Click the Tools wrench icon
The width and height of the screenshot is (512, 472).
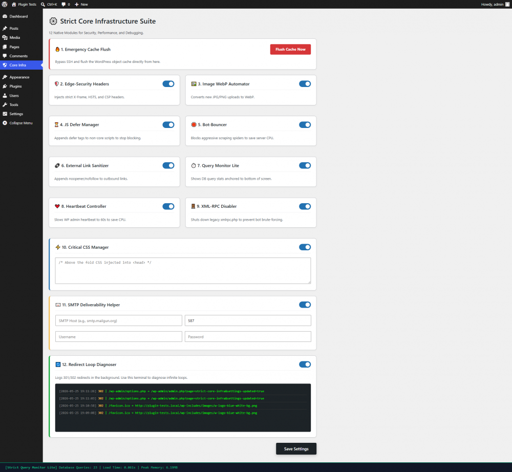[x=5, y=105]
